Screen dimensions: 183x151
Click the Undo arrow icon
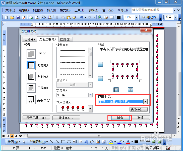click(82, 17)
